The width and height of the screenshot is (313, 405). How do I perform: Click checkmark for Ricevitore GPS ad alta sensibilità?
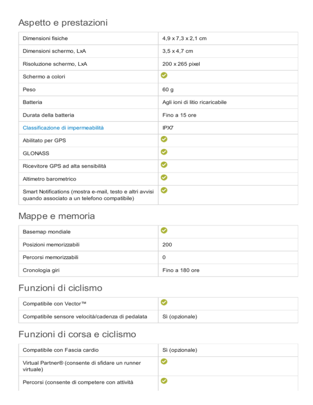click(x=164, y=165)
